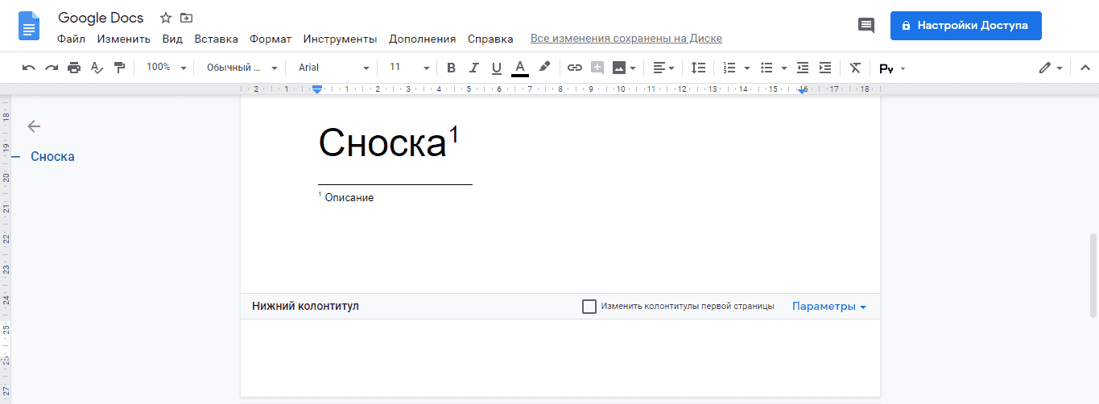Enable 'Изменить колонтитулы первой страницы' checkbox
Screen dimensions: 1099x404
(589, 307)
